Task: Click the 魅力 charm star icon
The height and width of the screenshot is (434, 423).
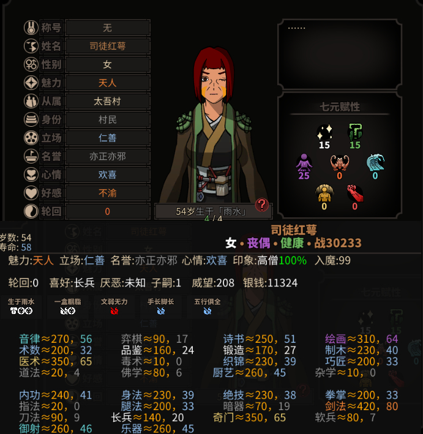Action: 31,83
